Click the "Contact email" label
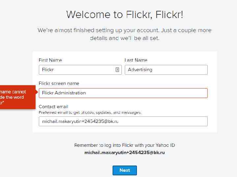 pos(53,107)
